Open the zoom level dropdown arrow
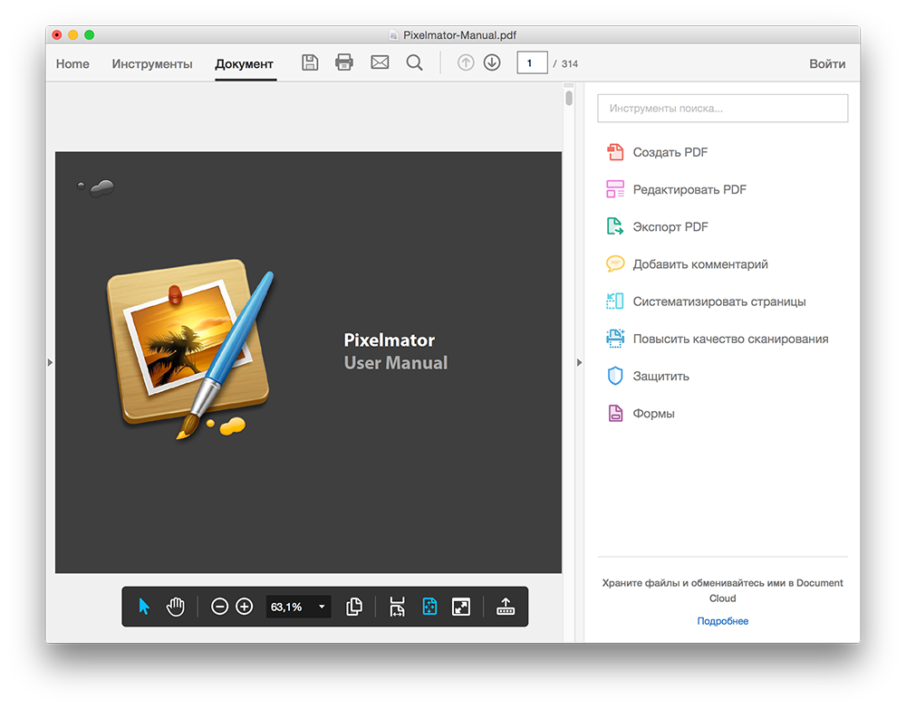This screenshot has width=906, height=708. click(x=322, y=607)
